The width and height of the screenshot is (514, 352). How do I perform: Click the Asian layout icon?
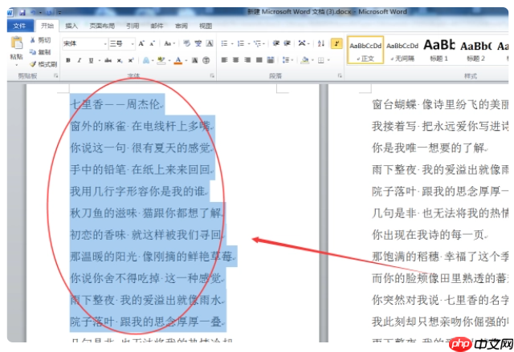302,43
